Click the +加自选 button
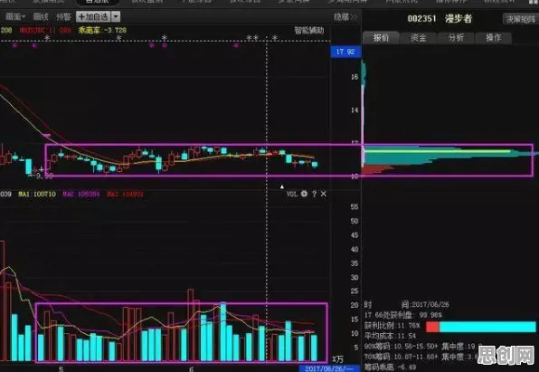The width and height of the screenshot is (539, 372). click(x=93, y=16)
